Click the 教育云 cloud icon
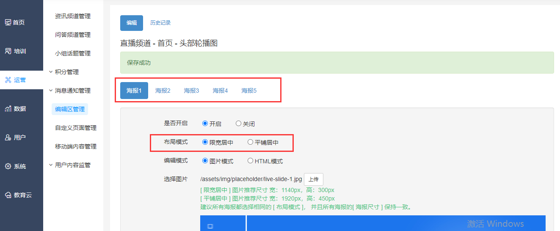Viewport: 560px width, 231px height. pos(8,195)
